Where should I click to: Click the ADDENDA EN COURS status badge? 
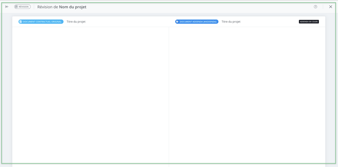[308, 22]
